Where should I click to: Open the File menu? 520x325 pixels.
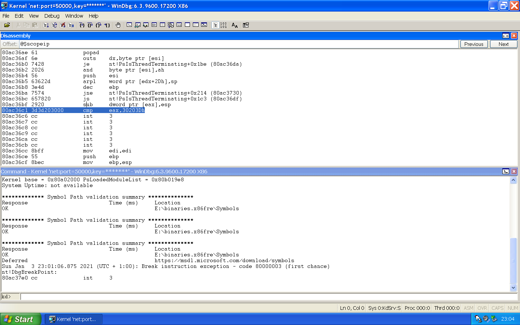pos(6,16)
